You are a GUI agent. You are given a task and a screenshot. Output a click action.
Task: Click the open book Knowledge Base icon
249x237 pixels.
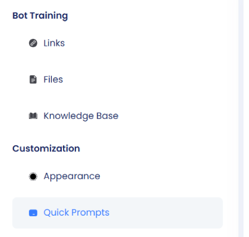tap(33, 116)
